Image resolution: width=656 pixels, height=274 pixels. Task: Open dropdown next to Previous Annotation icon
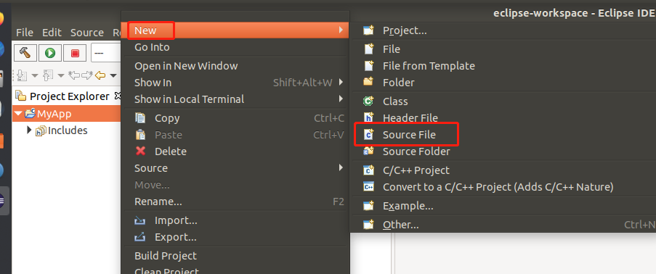click(x=61, y=76)
